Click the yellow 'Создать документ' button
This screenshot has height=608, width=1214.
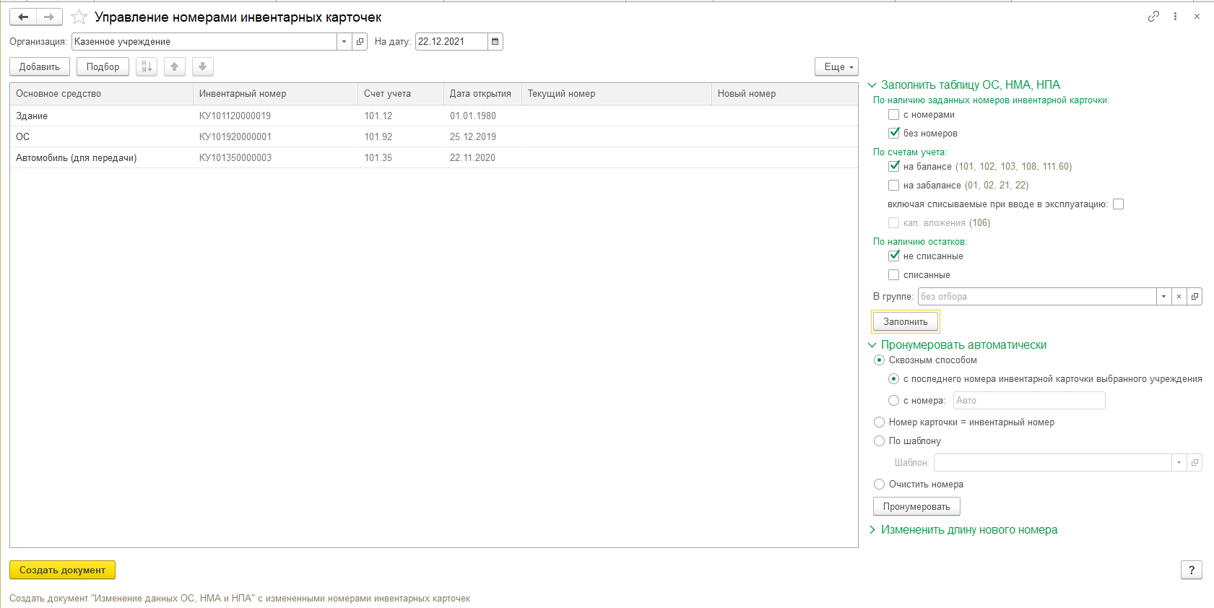pyautogui.click(x=62, y=570)
